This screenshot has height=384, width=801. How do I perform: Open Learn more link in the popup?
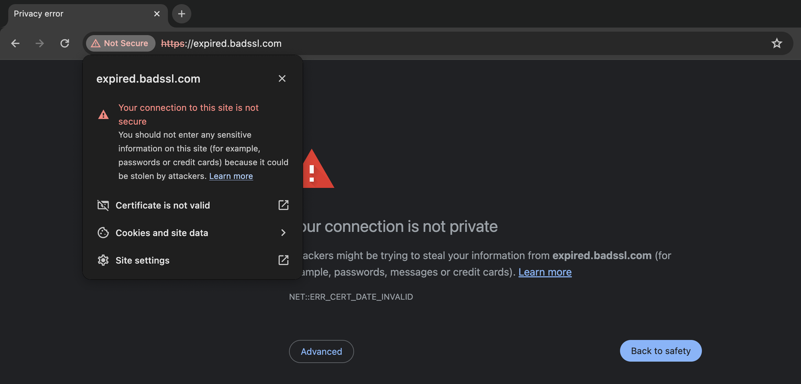(x=231, y=176)
